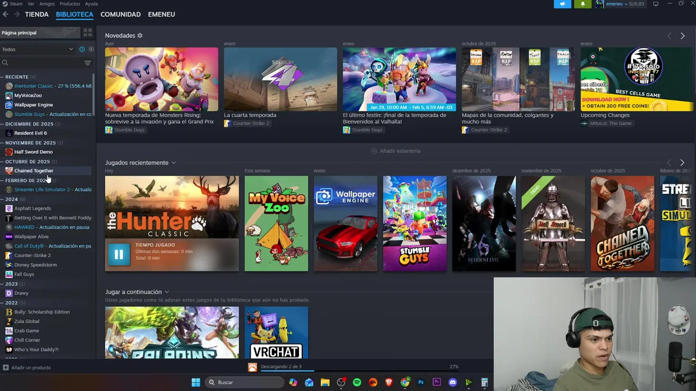Toggle ready-to-play filter icon
696x391 pixels.
tap(91, 49)
